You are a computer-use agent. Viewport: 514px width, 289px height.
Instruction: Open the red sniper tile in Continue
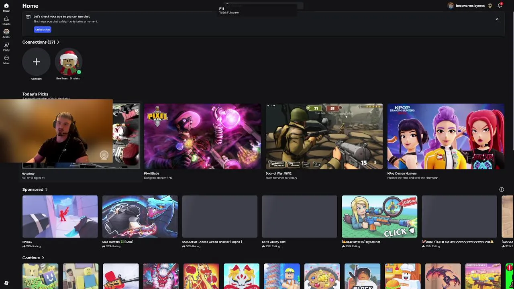120,276
